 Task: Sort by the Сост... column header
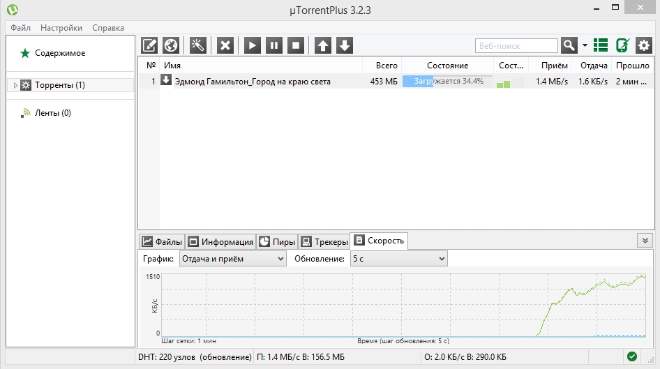tap(511, 65)
